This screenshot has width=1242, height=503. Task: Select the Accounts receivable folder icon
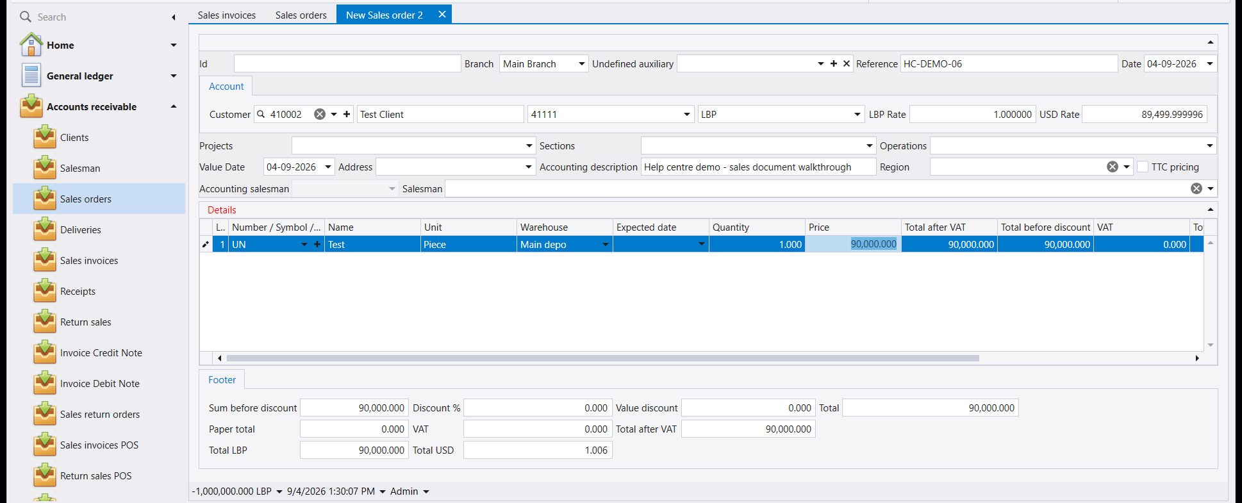[31, 106]
